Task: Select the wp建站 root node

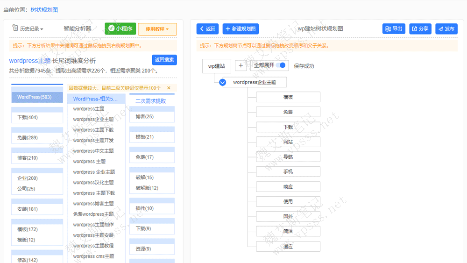Action: pos(216,66)
